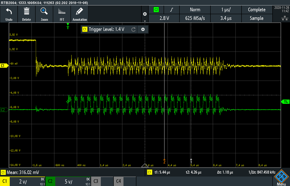Screen dimensions: 290x186
Task: Click the green TL trigger level marker
Action: coord(285,102)
